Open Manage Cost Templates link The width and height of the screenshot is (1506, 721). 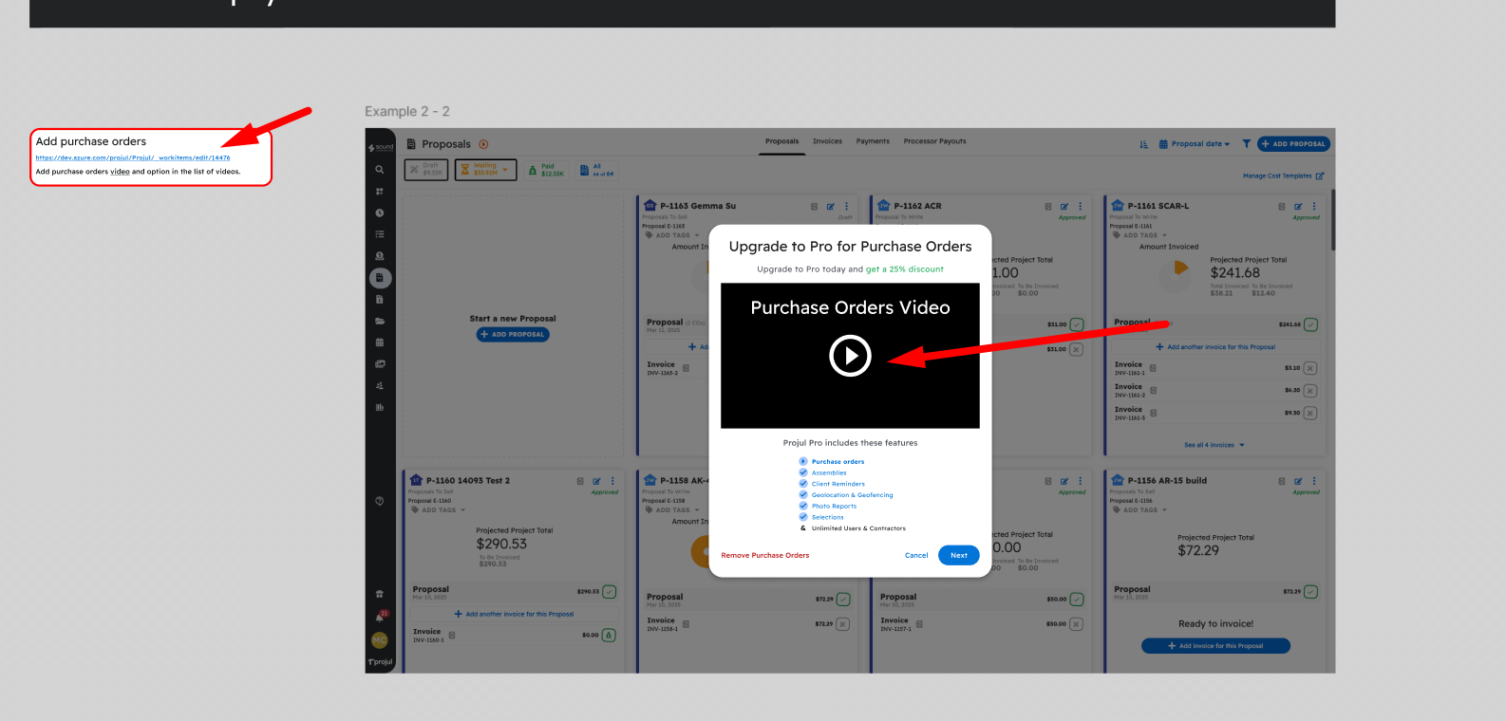point(1283,176)
